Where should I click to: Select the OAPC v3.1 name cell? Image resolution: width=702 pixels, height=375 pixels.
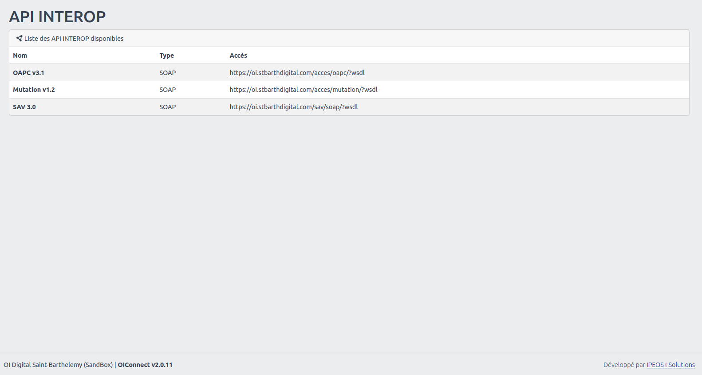28,73
